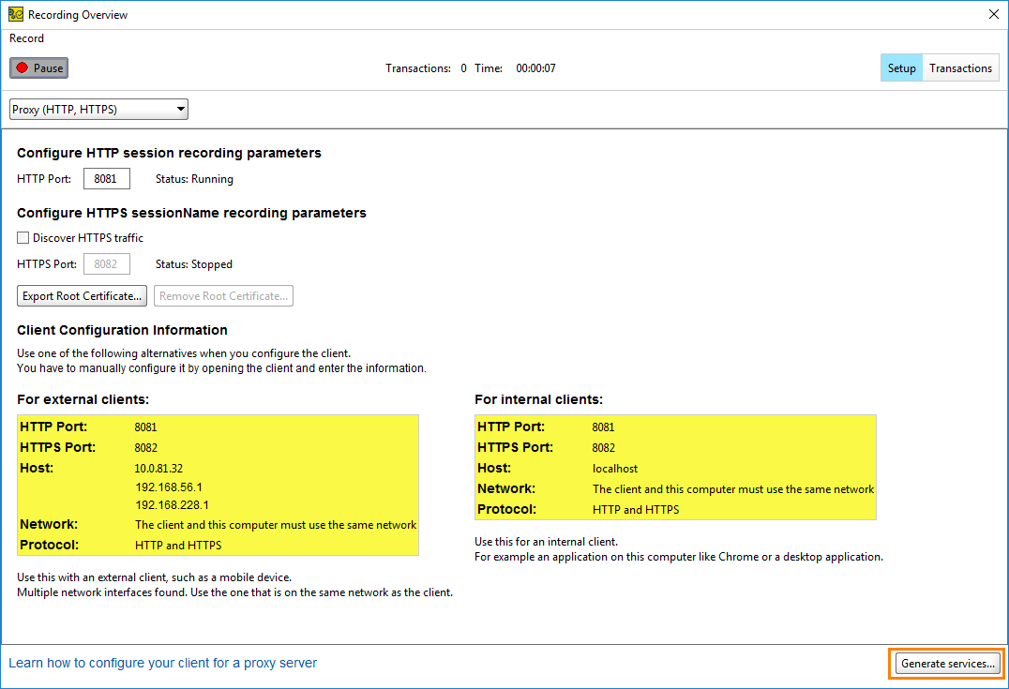Click the disabled HTTPS Port field showing 8082
Image resolution: width=1009 pixels, height=689 pixels.
click(106, 263)
